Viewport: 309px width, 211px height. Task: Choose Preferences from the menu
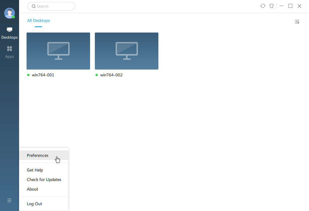[x=44, y=155]
